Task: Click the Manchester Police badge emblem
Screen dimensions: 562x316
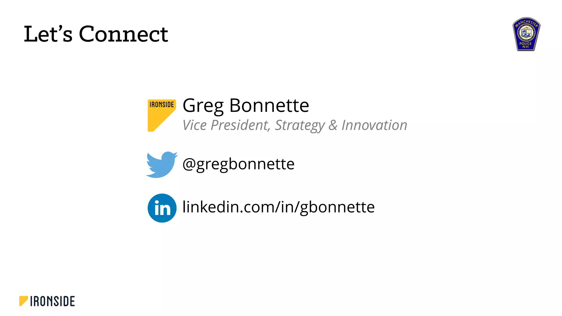Action: pos(526,34)
